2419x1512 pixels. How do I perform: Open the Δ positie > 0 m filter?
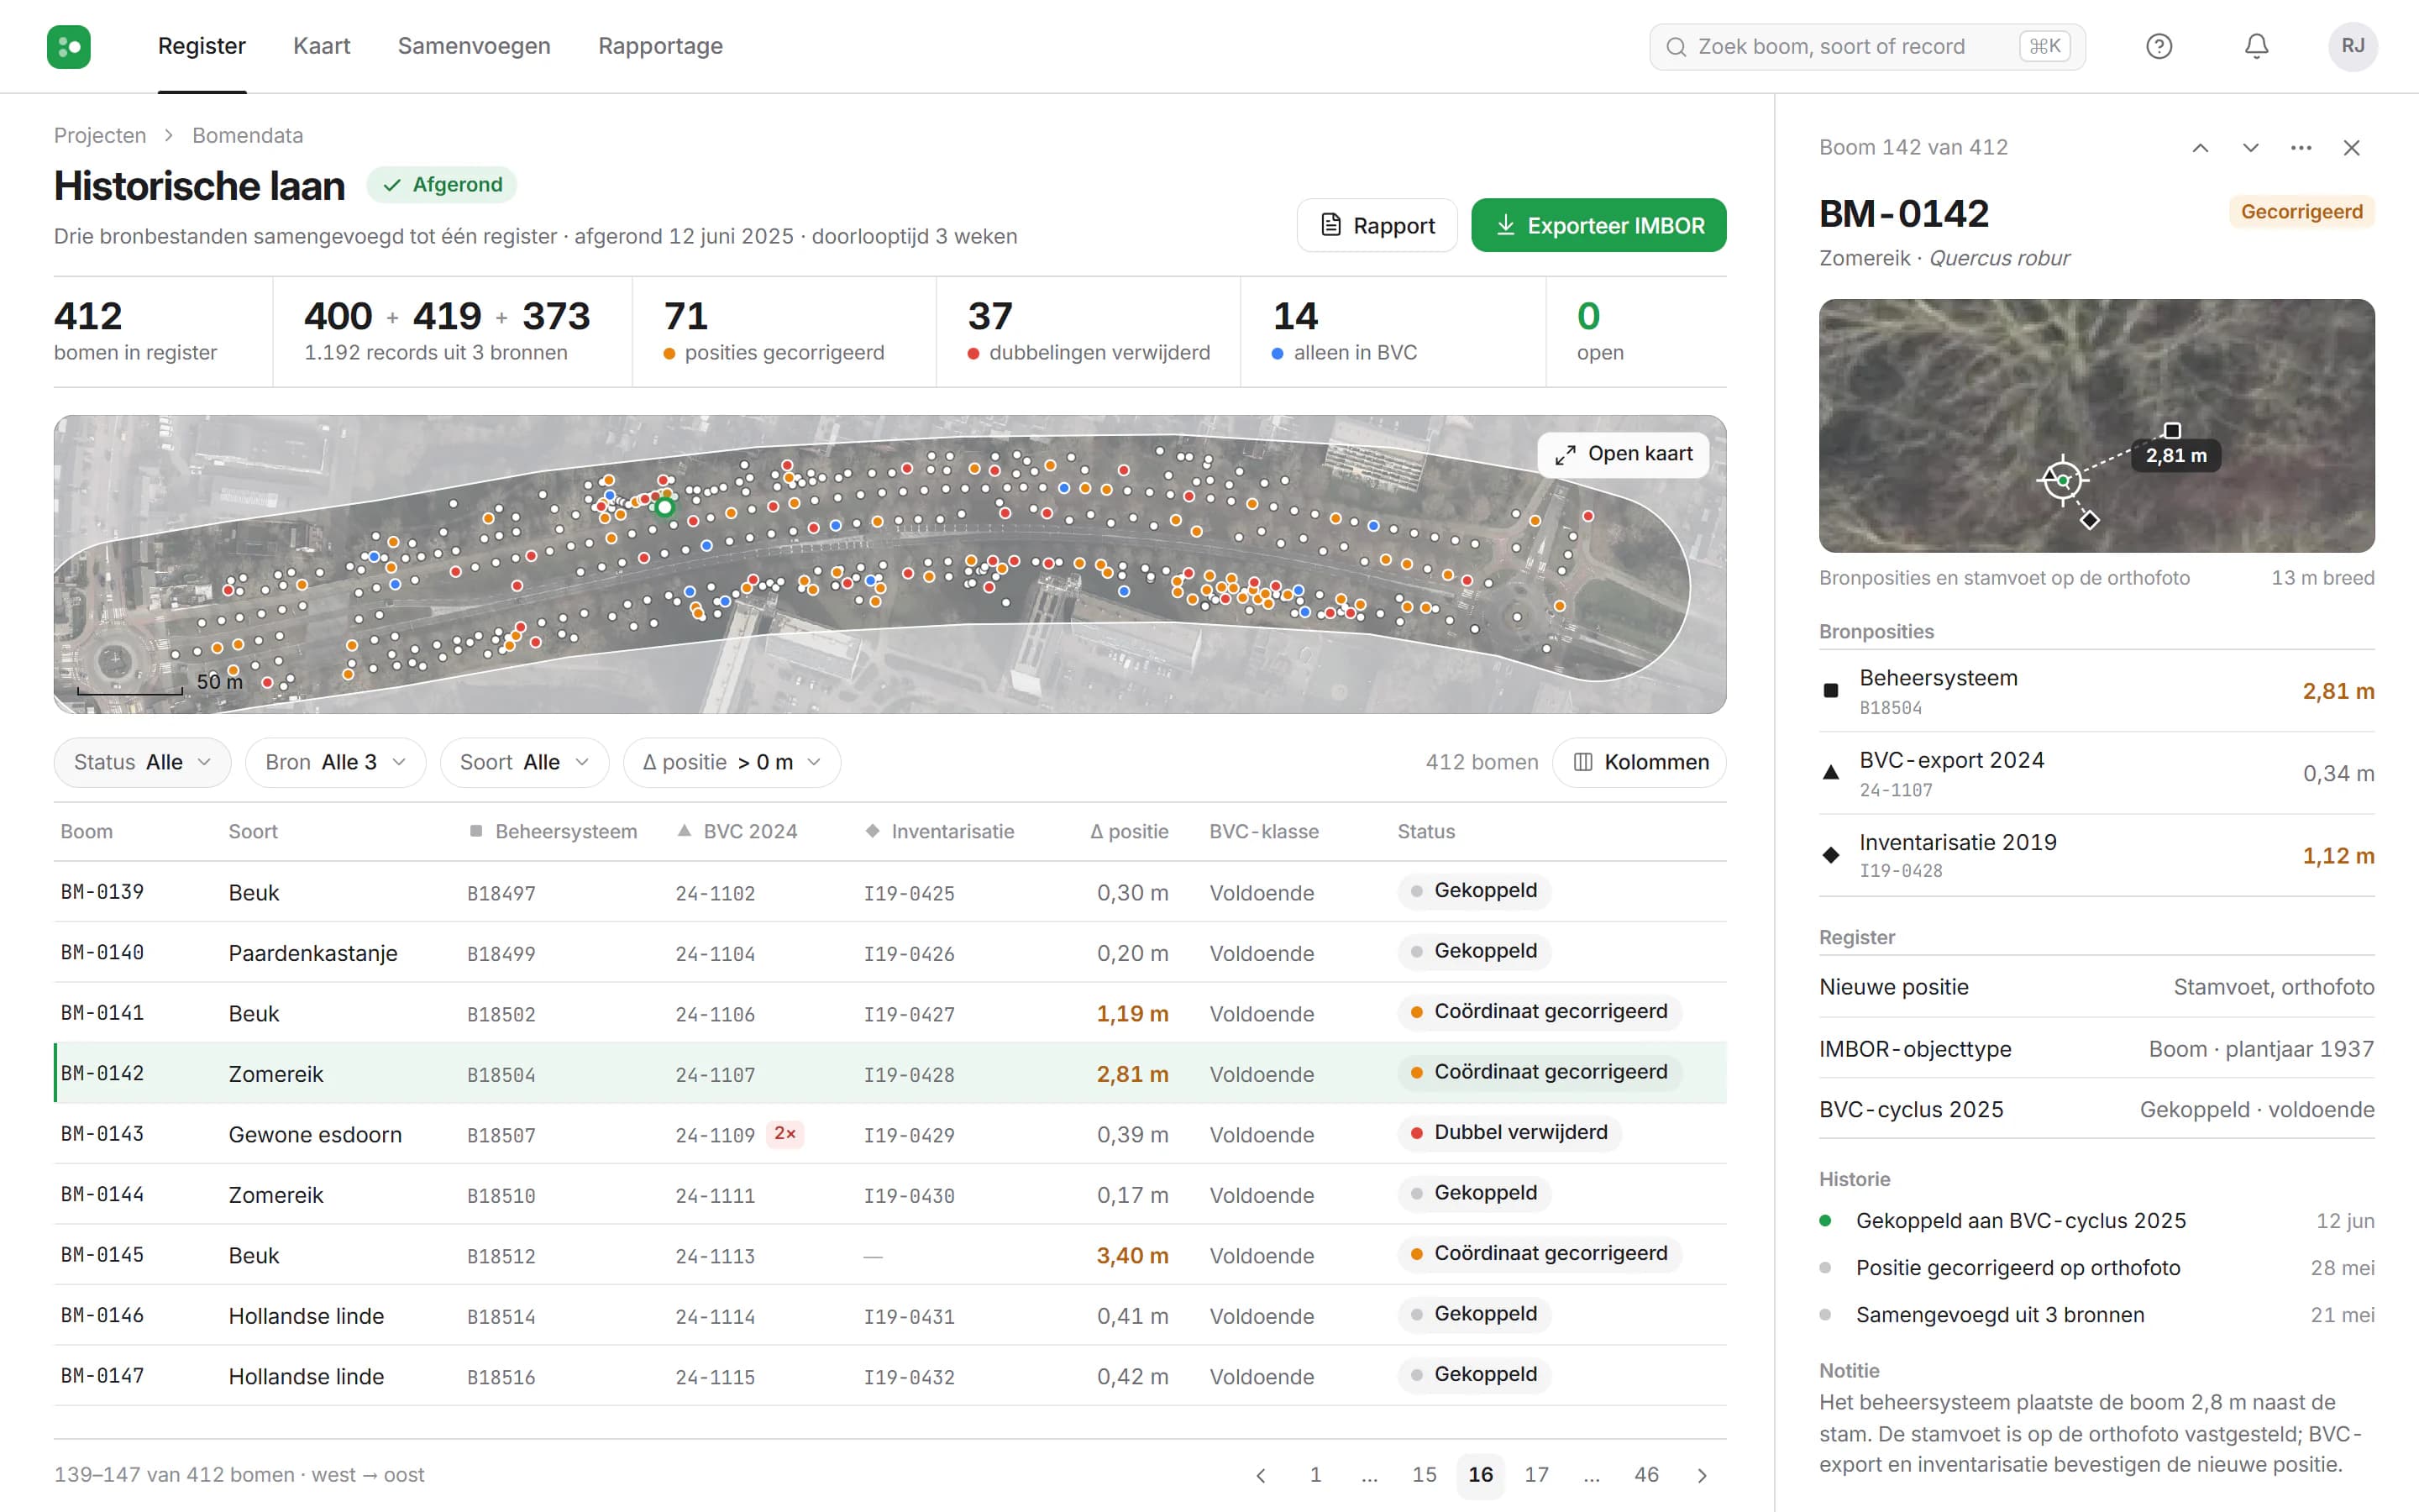tap(732, 762)
